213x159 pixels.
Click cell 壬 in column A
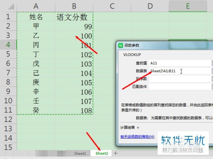36,101
